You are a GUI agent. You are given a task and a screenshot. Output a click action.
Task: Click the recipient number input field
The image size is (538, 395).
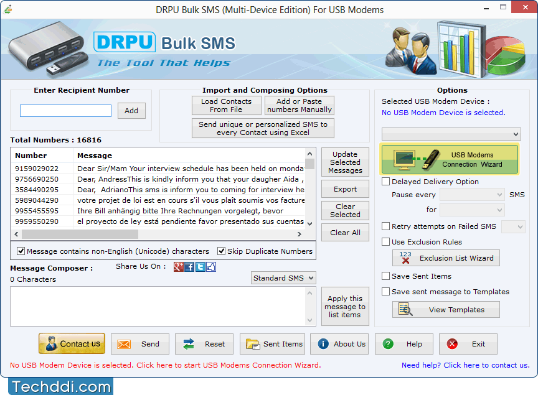[x=65, y=111]
